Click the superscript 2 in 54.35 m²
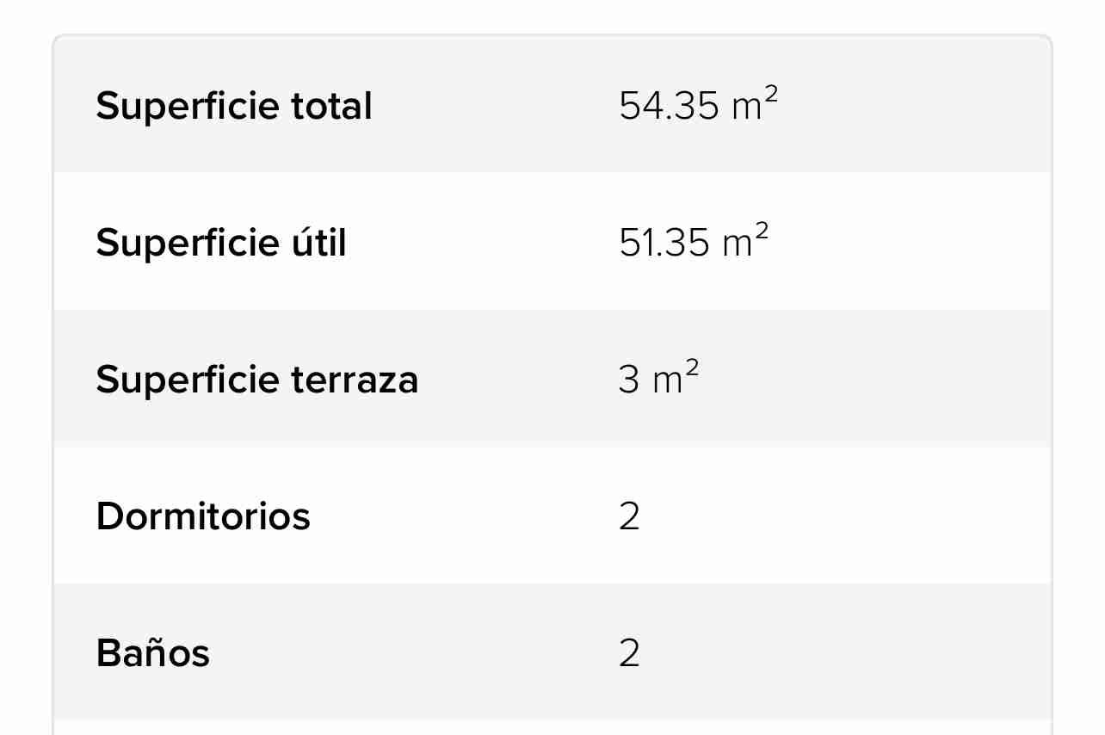The height and width of the screenshot is (735, 1105). pyautogui.click(x=770, y=93)
